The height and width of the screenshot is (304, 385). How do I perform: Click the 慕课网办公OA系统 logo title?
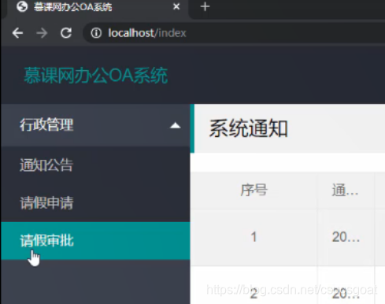pos(96,76)
